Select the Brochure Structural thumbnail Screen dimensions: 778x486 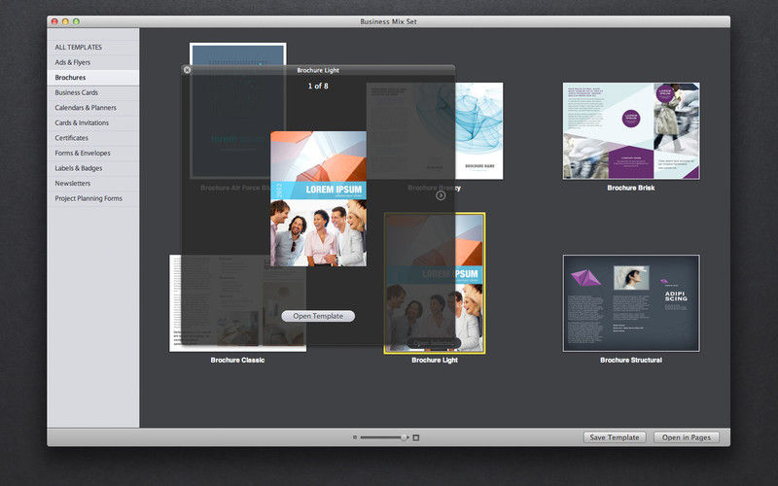coord(631,303)
